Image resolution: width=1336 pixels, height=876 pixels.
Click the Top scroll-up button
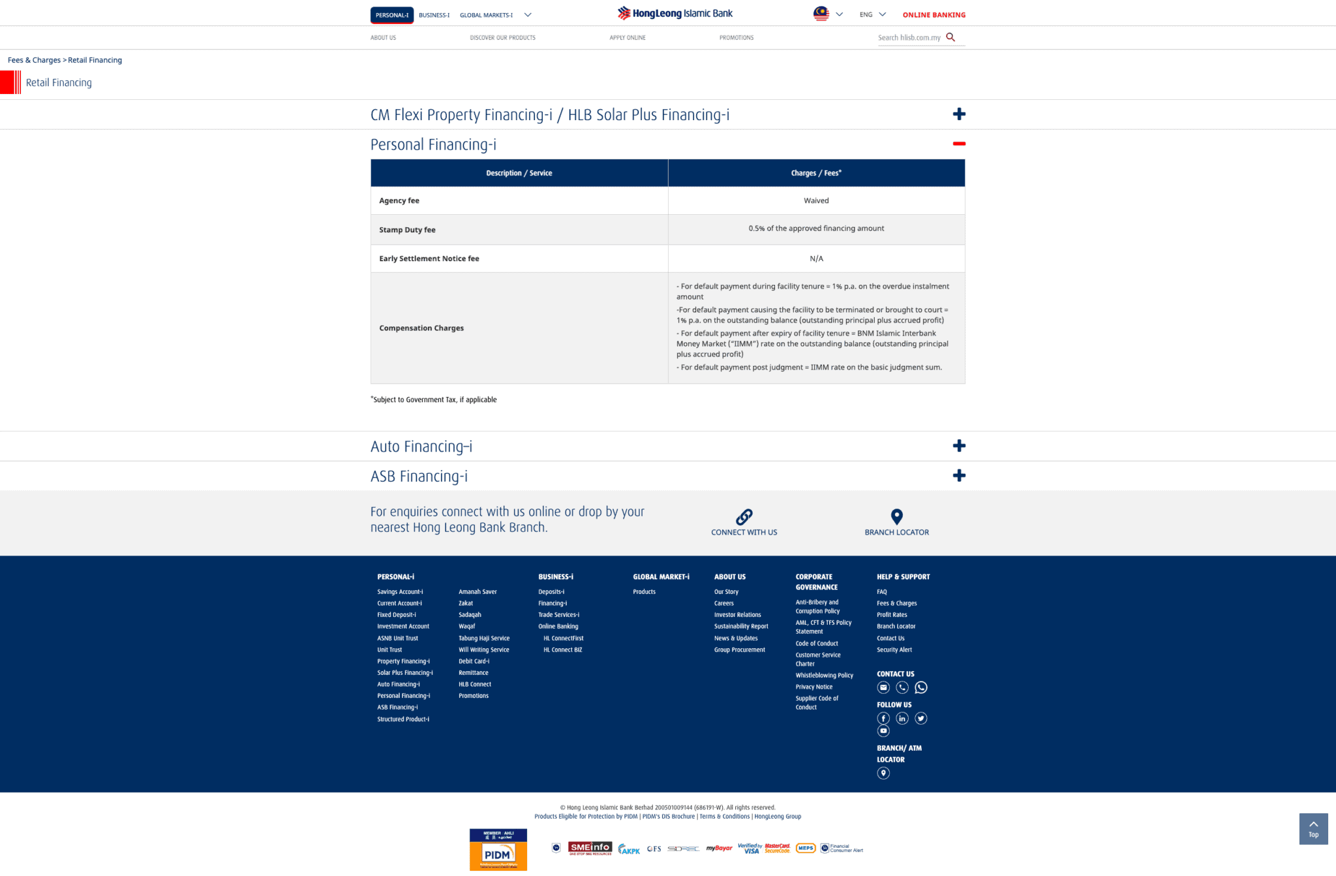coord(1313,829)
